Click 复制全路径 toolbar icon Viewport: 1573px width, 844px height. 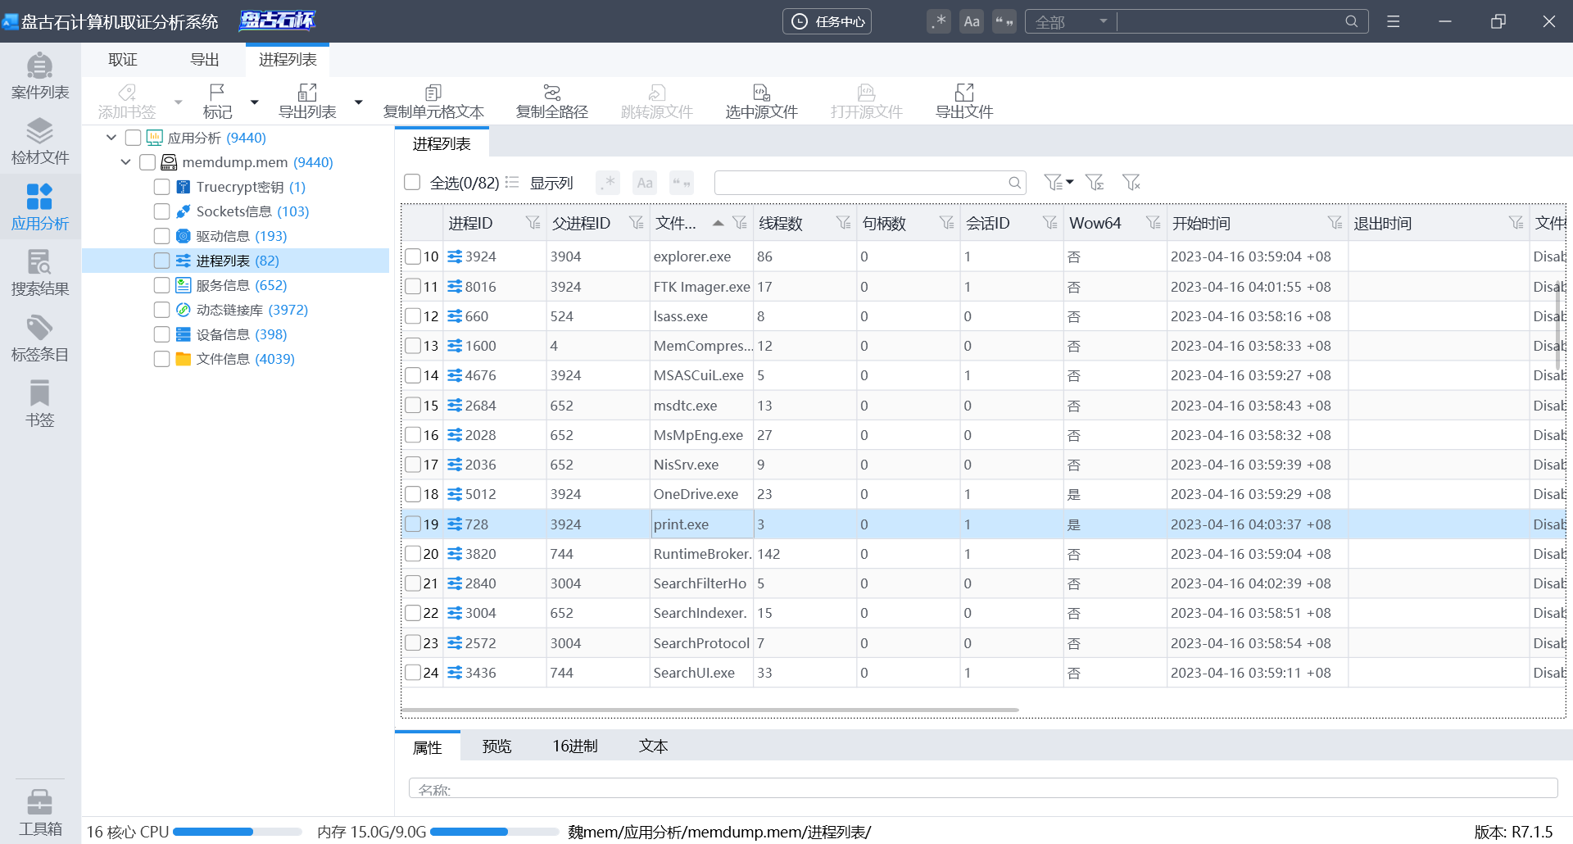(x=552, y=101)
